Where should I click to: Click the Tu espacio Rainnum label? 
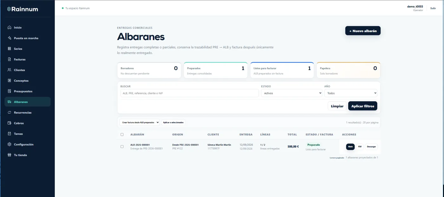pos(77,8)
